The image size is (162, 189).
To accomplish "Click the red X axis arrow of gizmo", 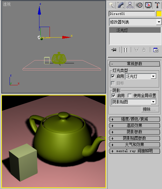I will [x=66, y=37].
